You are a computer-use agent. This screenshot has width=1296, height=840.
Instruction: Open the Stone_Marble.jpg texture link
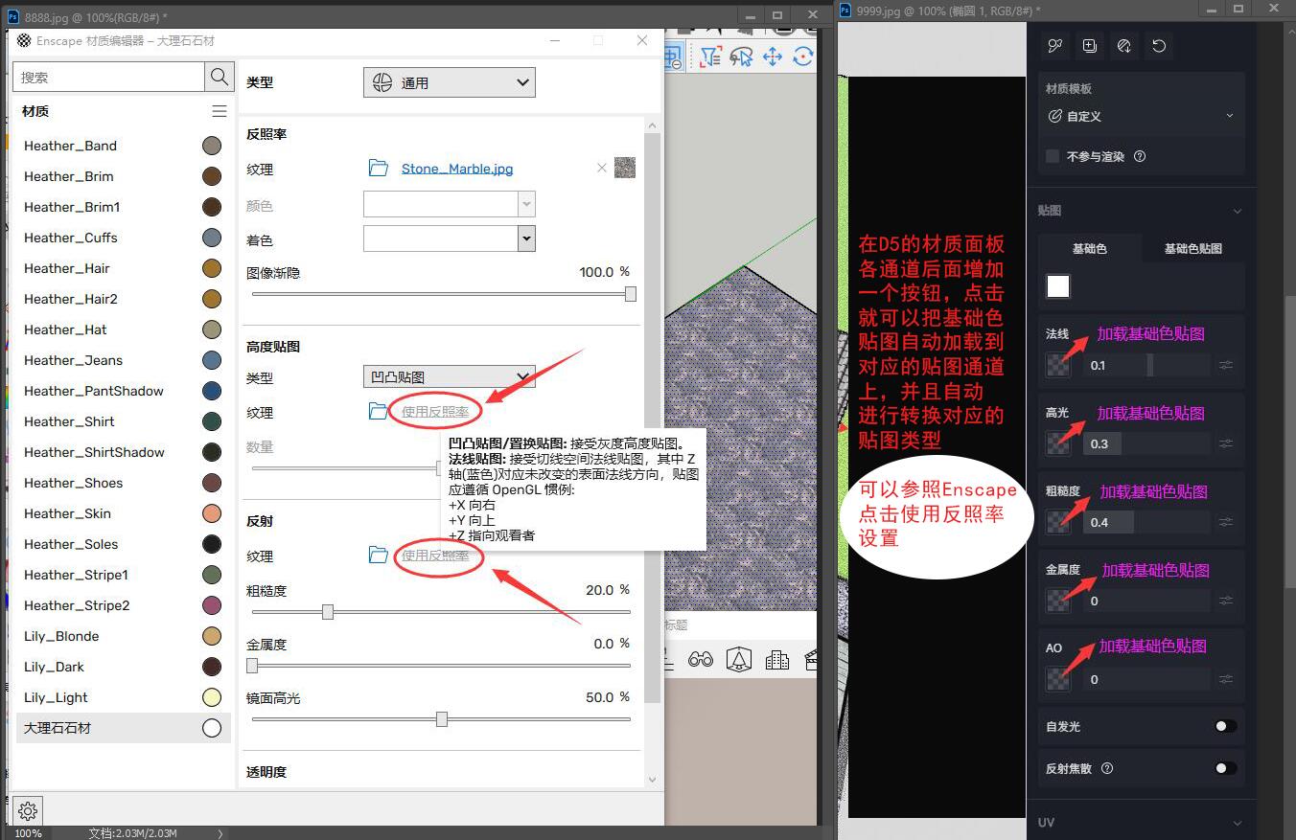456,169
